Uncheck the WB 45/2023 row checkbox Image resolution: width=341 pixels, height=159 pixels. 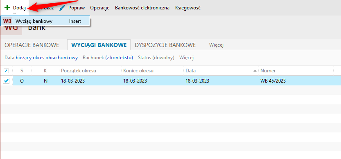tap(6, 81)
